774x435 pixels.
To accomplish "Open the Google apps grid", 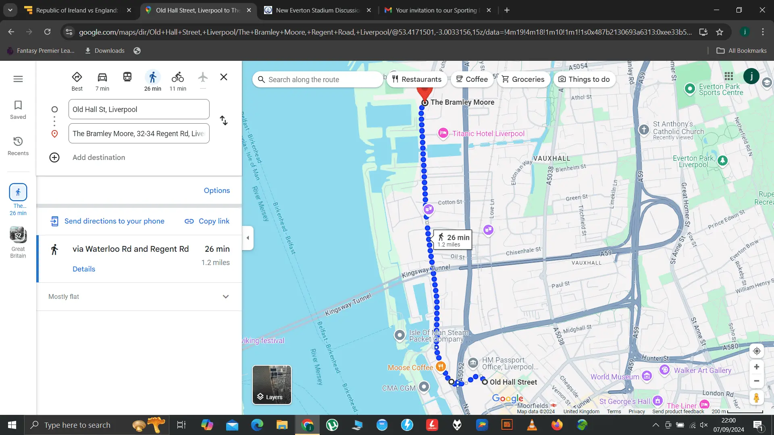I will tap(728, 76).
